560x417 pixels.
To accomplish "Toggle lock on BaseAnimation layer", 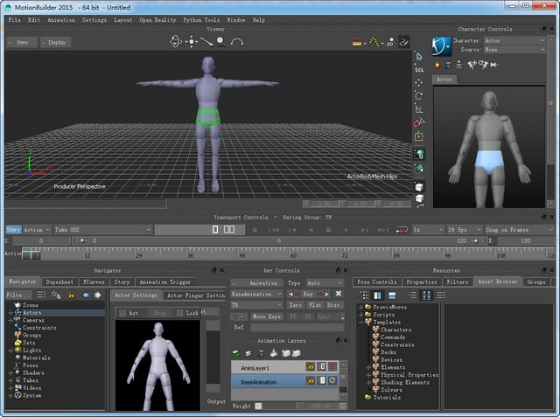I will pos(310,380).
